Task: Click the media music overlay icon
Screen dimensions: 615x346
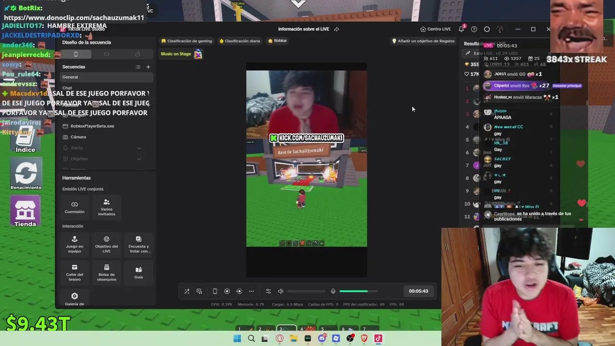Action: coord(199,291)
